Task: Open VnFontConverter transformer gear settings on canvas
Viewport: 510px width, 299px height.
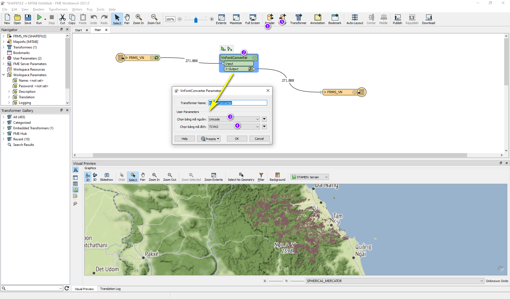Action: 254,58
